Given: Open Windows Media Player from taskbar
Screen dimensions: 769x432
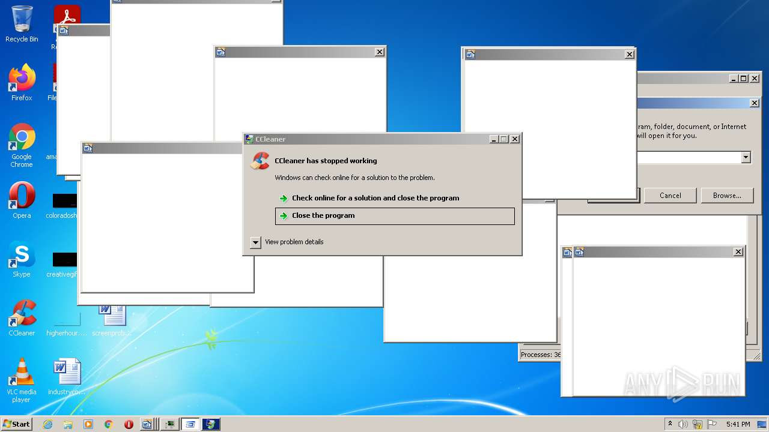Looking at the screenshot, I should pyautogui.click(x=88, y=424).
